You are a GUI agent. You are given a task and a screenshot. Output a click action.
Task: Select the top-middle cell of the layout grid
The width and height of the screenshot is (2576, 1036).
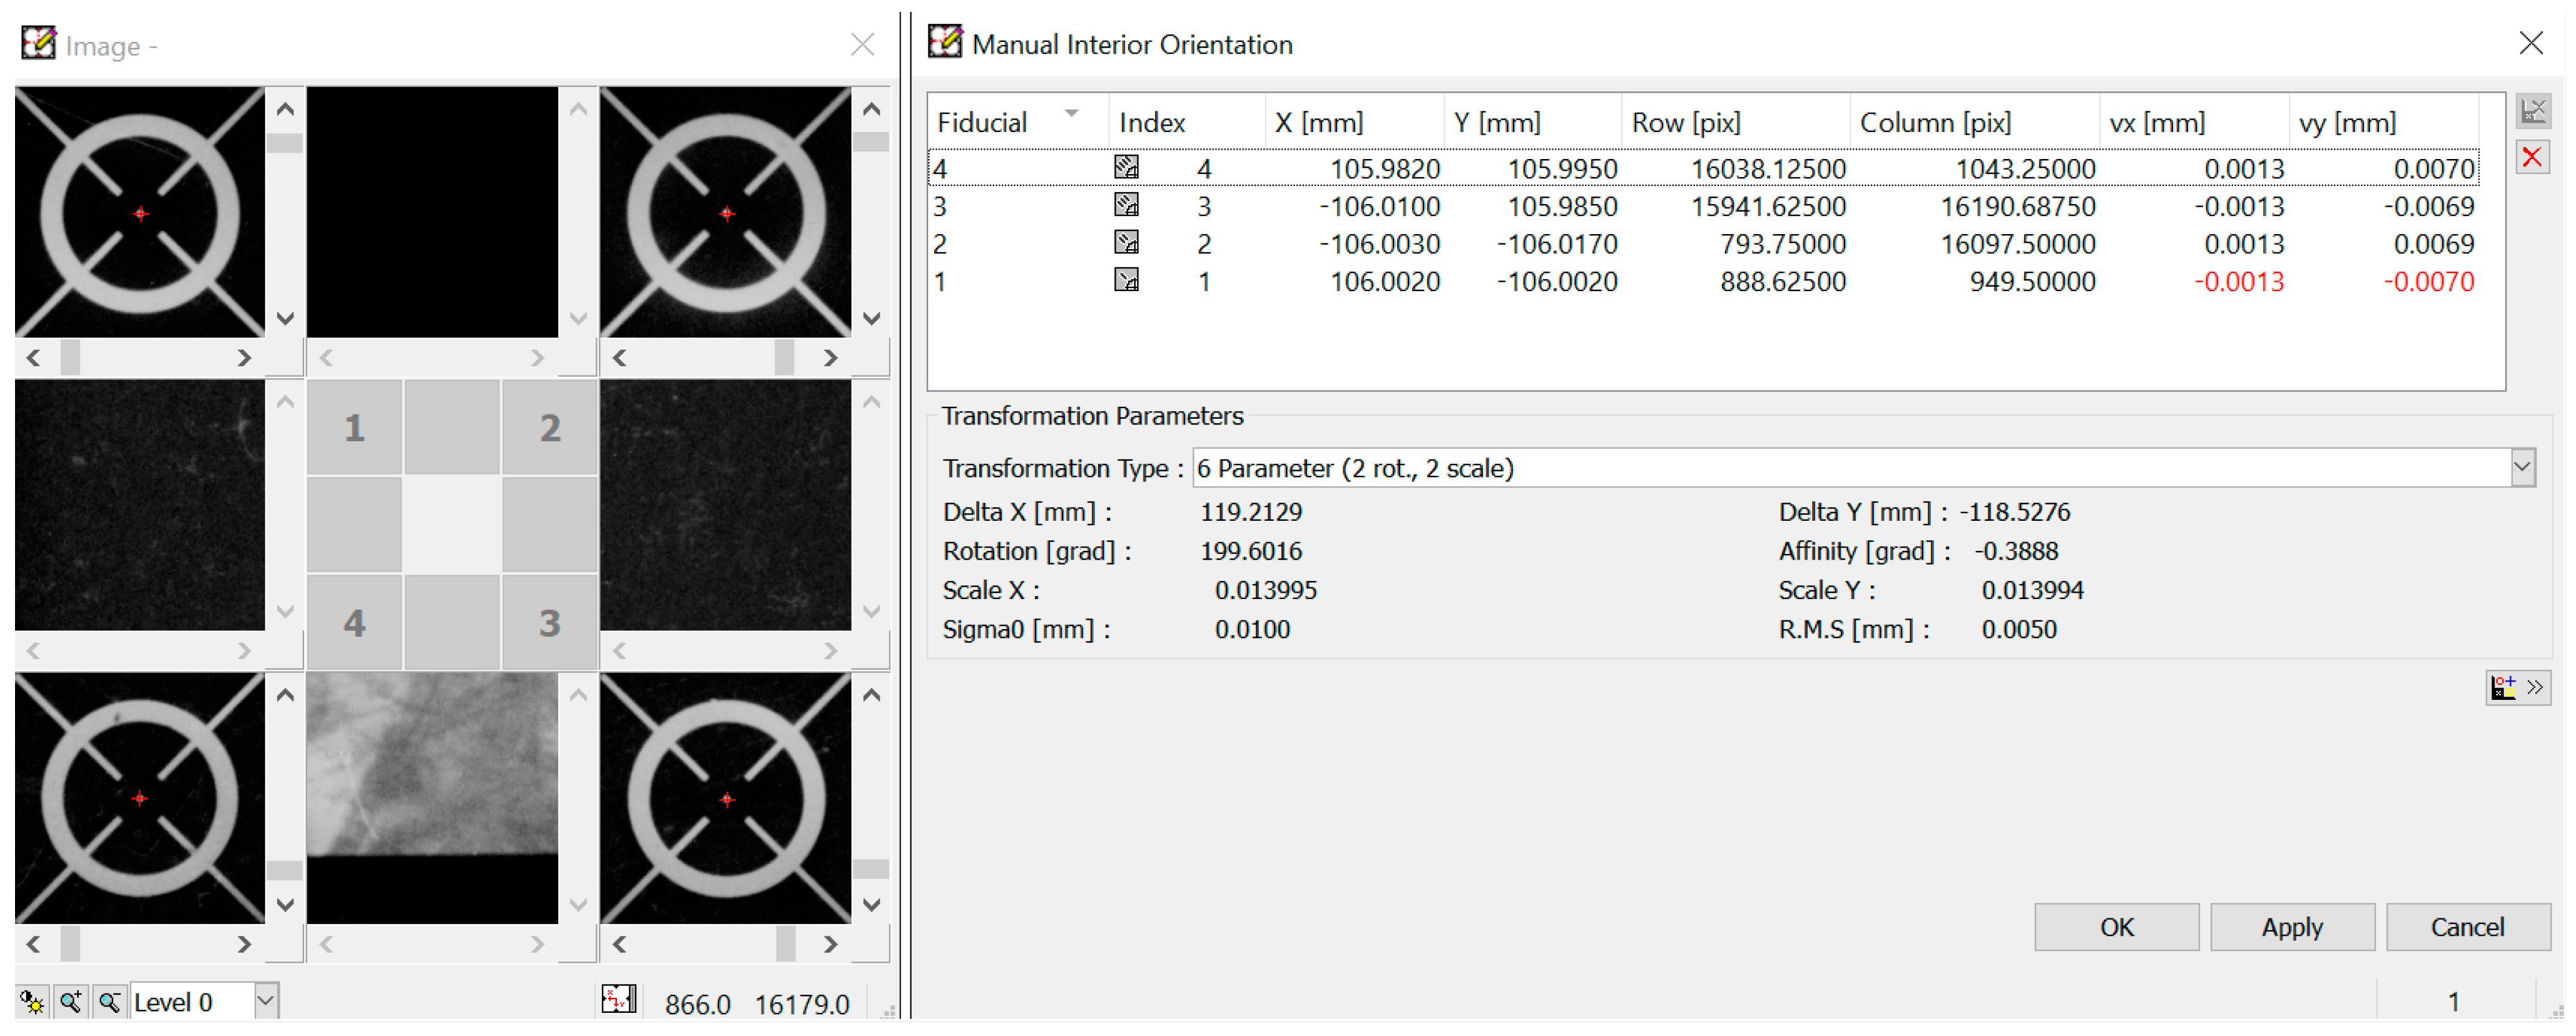[x=452, y=427]
